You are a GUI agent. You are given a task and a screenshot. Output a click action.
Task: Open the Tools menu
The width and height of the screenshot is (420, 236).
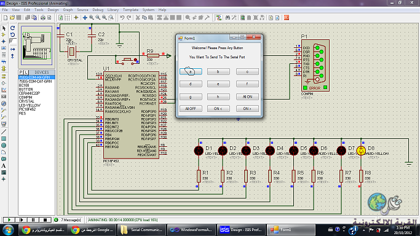[39, 10]
